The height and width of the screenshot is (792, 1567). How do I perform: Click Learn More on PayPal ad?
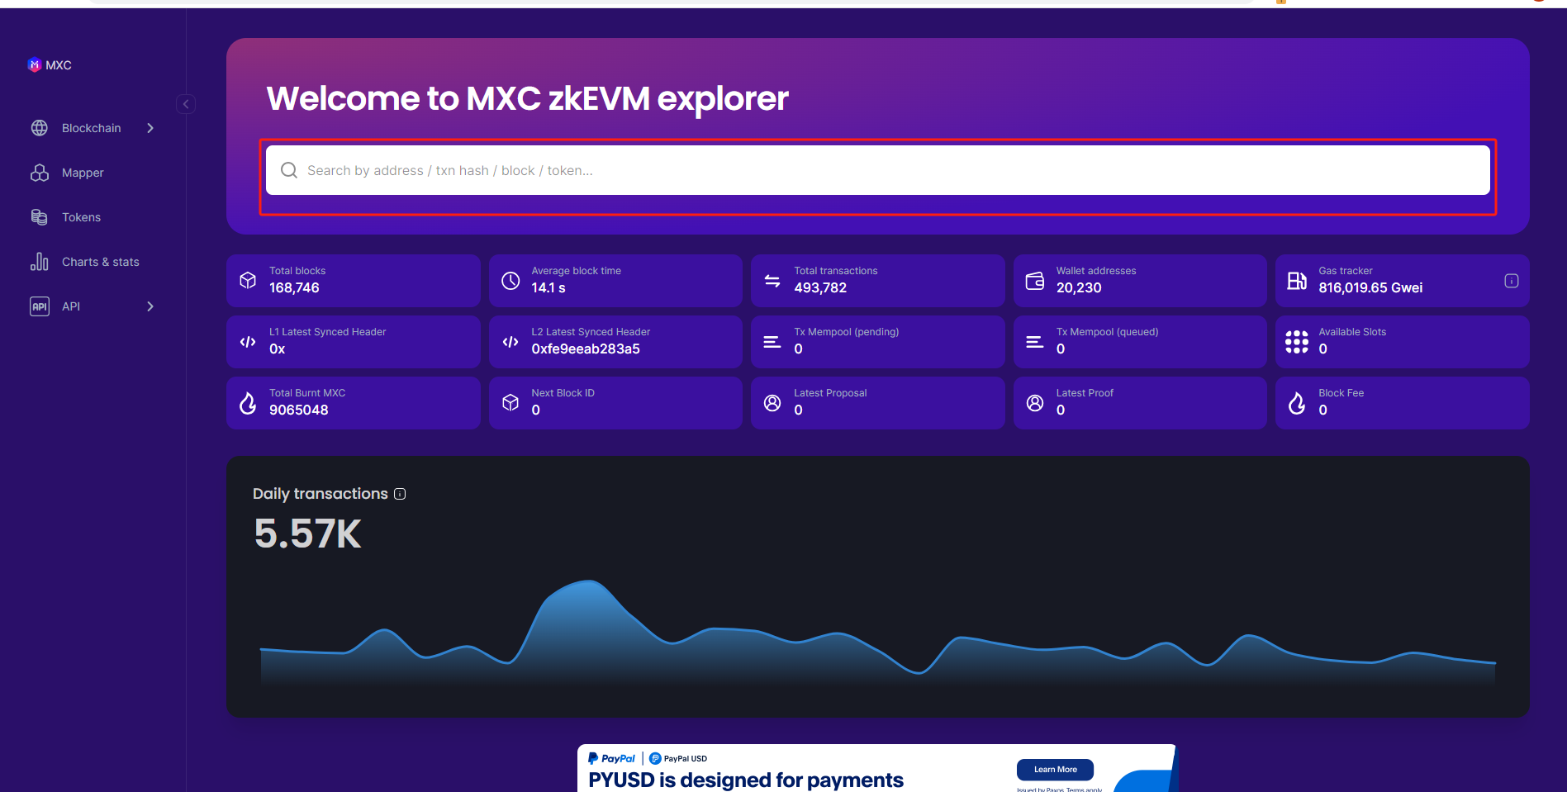click(x=1055, y=769)
